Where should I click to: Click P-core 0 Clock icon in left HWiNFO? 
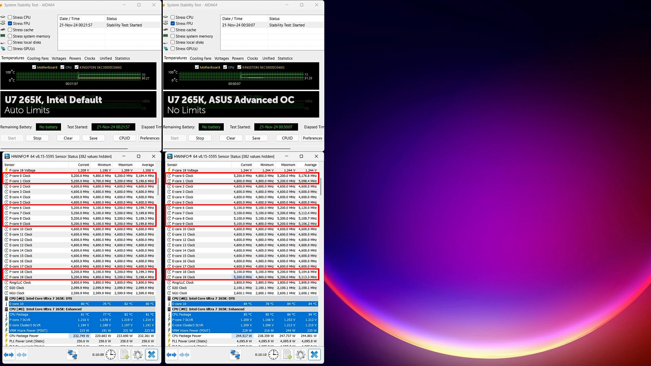tap(6, 176)
